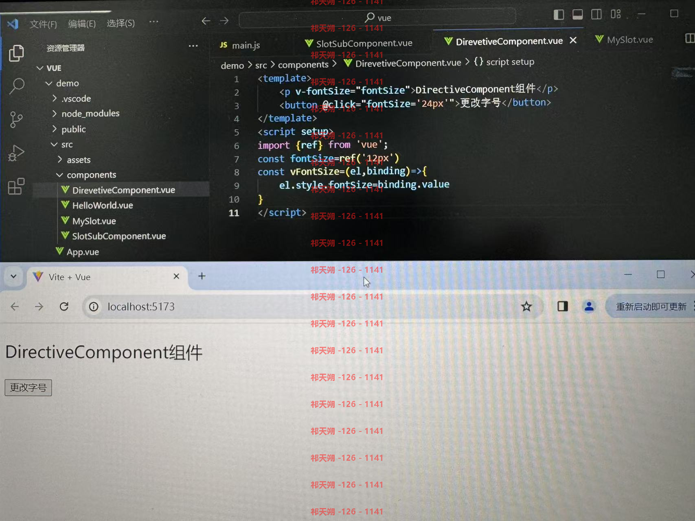Click the 更改字号 button on the web page
This screenshot has width=695, height=521.
coord(28,387)
